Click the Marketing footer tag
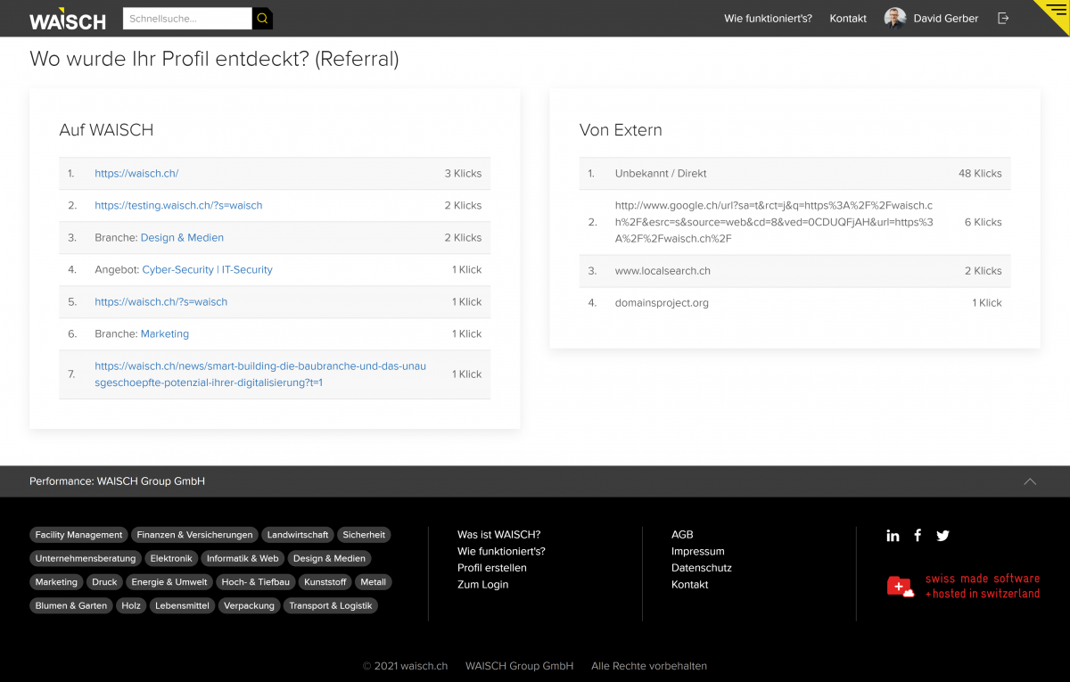The width and height of the screenshot is (1070, 682). coord(56,582)
